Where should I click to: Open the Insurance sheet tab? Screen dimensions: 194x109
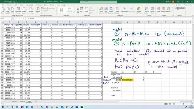14,101
